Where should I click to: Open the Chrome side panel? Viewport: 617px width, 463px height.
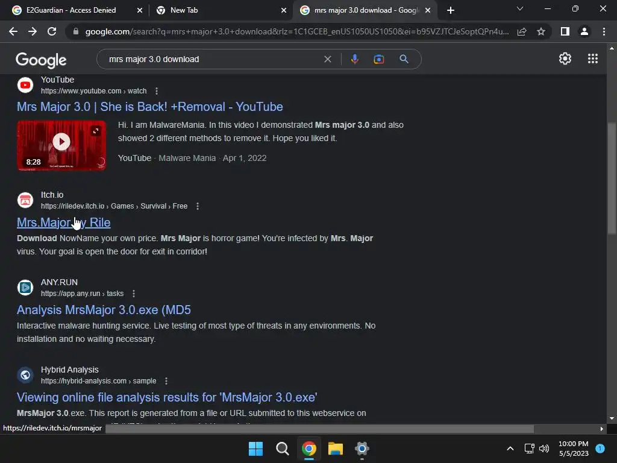pyautogui.click(x=565, y=31)
